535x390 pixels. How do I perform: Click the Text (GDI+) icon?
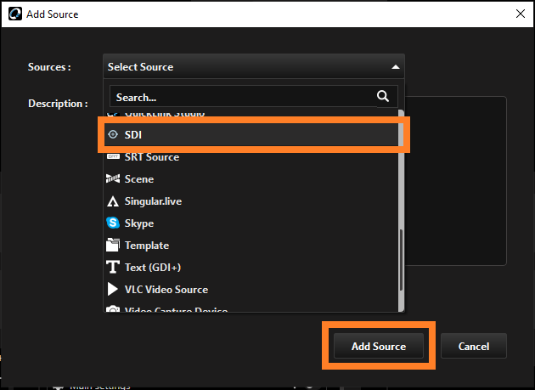click(x=113, y=268)
